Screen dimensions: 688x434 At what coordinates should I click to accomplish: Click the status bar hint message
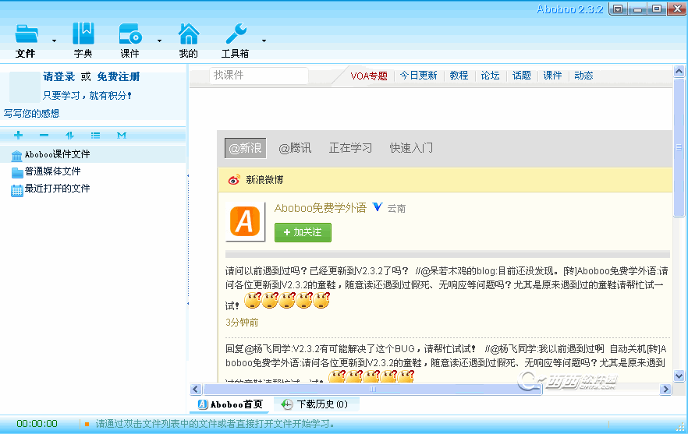215,424
